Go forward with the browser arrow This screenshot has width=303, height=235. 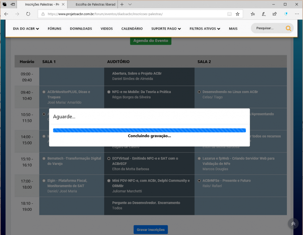17,14
